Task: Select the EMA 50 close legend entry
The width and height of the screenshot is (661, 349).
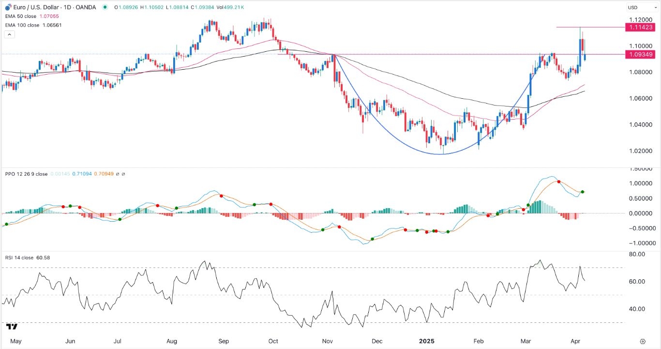Action: (21, 16)
